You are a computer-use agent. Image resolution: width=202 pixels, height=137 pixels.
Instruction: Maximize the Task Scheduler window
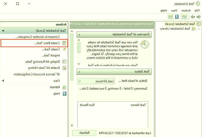(18, 3)
